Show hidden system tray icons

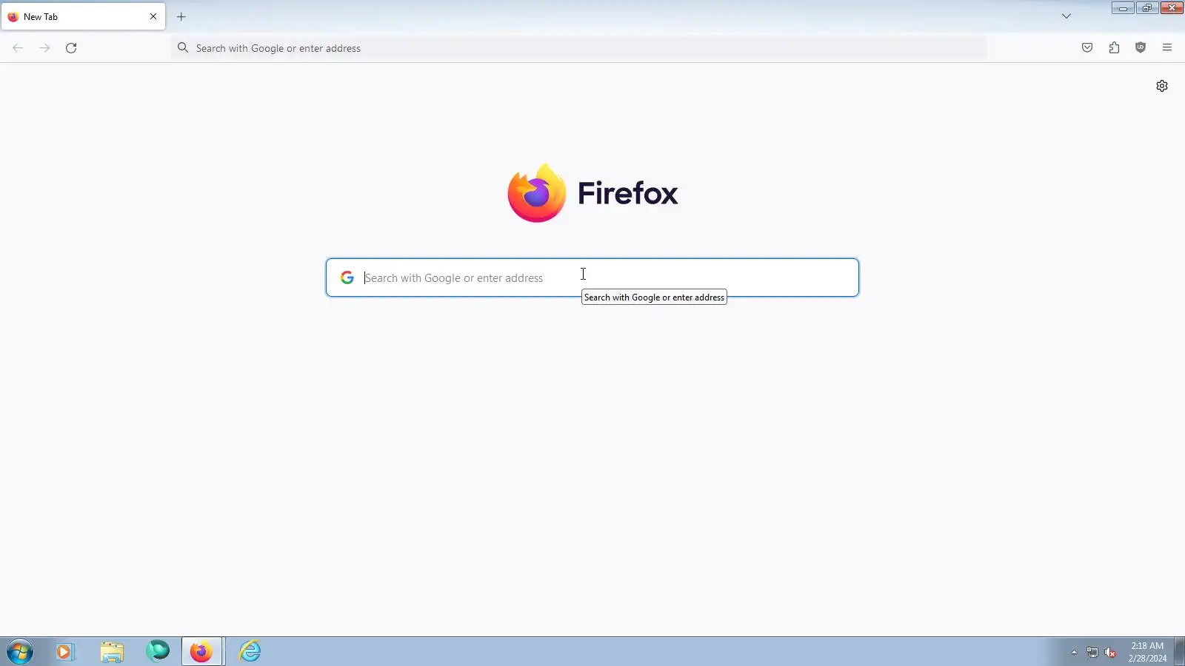coord(1074,652)
